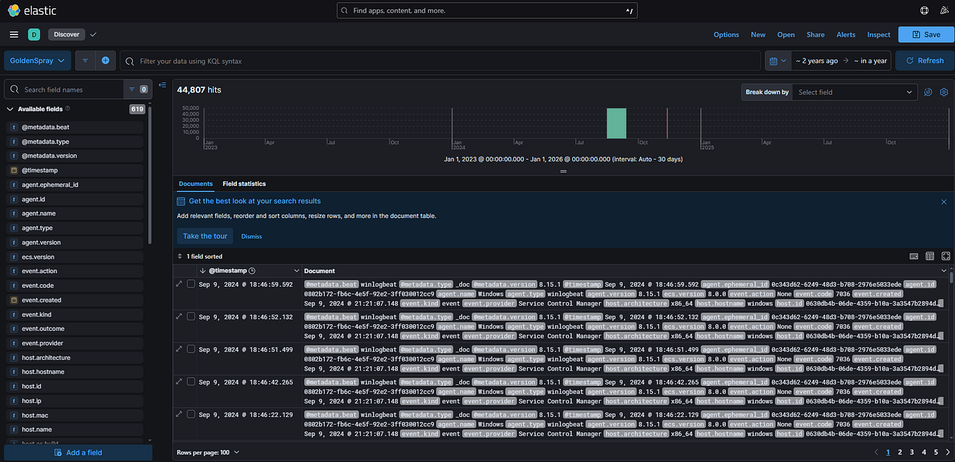Image resolution: width=955 pixels, height=462 pixels.
Task: Tick the 18:46:52.132 row checkbox
Action: tap(191, 316)
